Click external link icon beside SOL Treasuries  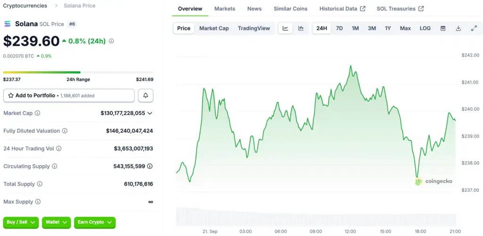[x=421, y=8]
